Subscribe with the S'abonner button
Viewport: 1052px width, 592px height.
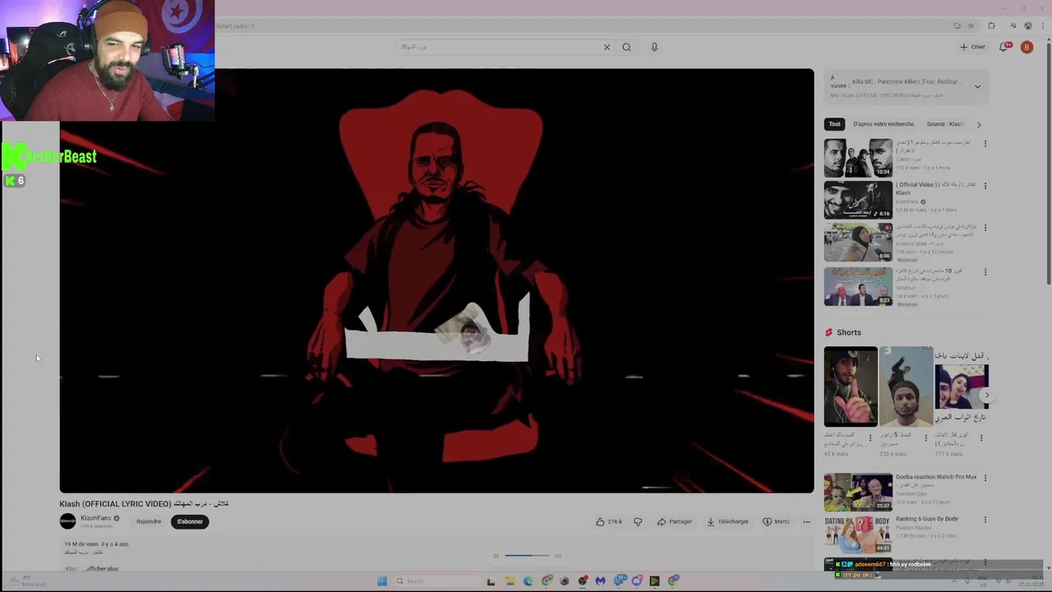point(190,521)
